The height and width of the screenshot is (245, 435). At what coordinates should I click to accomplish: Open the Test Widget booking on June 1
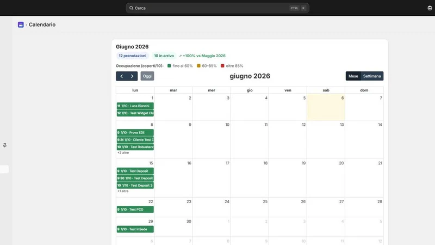point(135,113)
